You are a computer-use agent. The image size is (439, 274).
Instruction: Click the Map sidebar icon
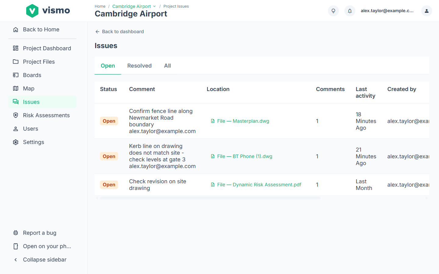click(16, 89)
